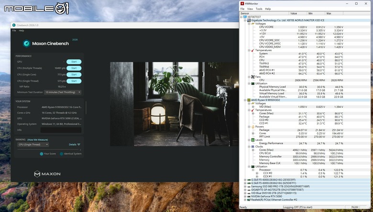373x212 pixels.
Task: Open the HWMonitor Tools menu
Action: tap(259, 9)
